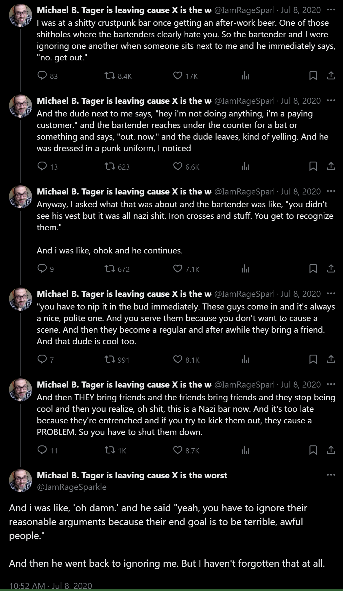Bookmark the "nip it in the bud" tweet
Image resolution: width=343 pixels, height=591 pixels.
[x=313, y=360]
